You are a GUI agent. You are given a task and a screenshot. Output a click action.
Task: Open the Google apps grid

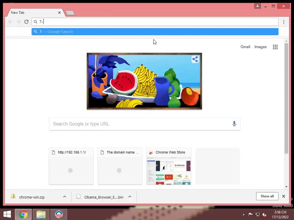pos(275,47)
